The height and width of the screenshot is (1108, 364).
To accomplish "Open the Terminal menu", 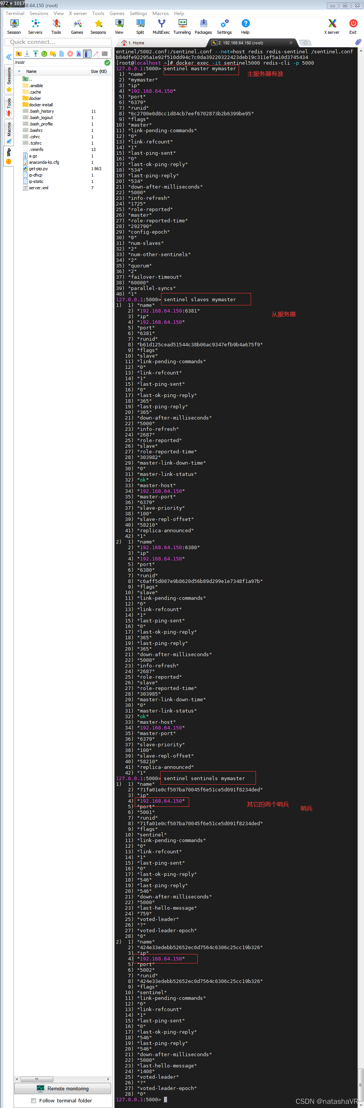I will point(15,14).
